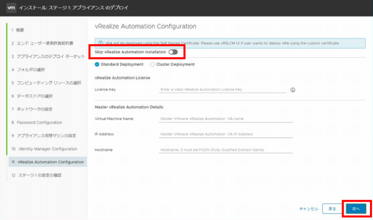Go to step 7 ネットワークの設定
Viewport: 373px width, 220px height.
tap(32, 109)
